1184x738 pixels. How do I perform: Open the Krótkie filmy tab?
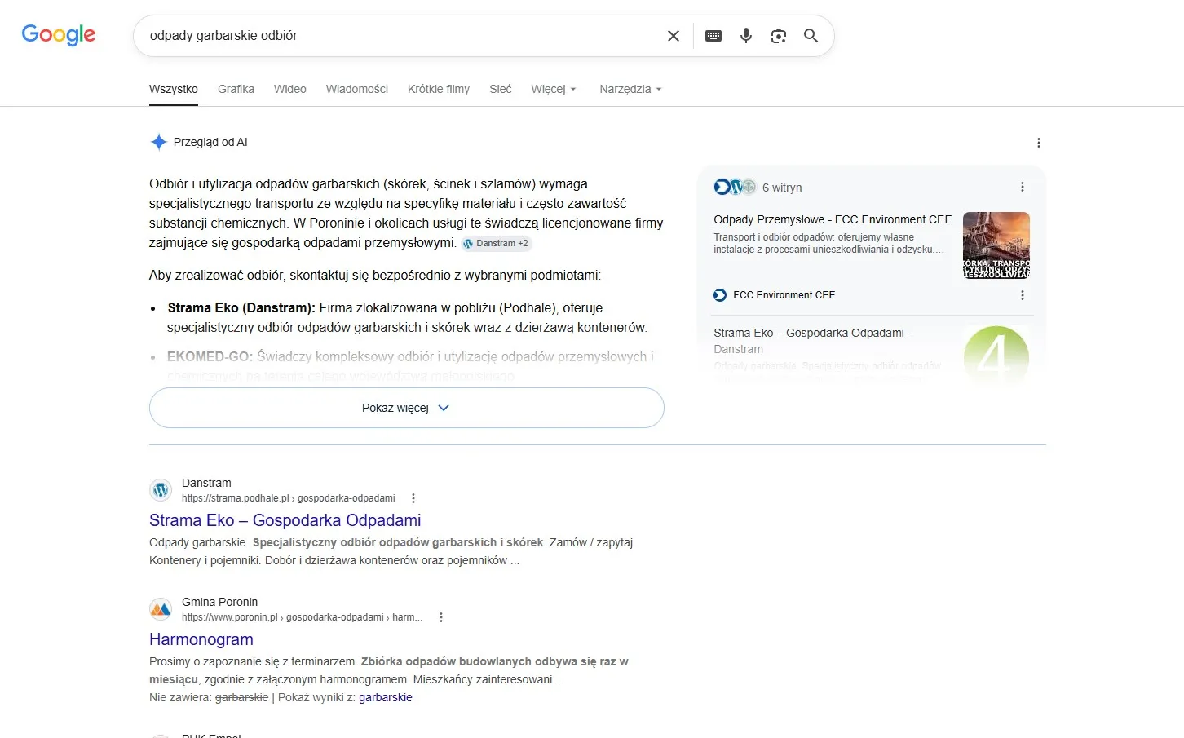click(439, 89)
